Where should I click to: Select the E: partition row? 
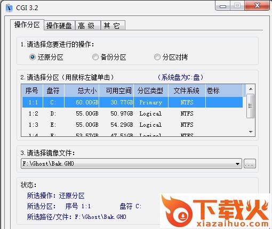pyautogui.click(x=132, y=125)
